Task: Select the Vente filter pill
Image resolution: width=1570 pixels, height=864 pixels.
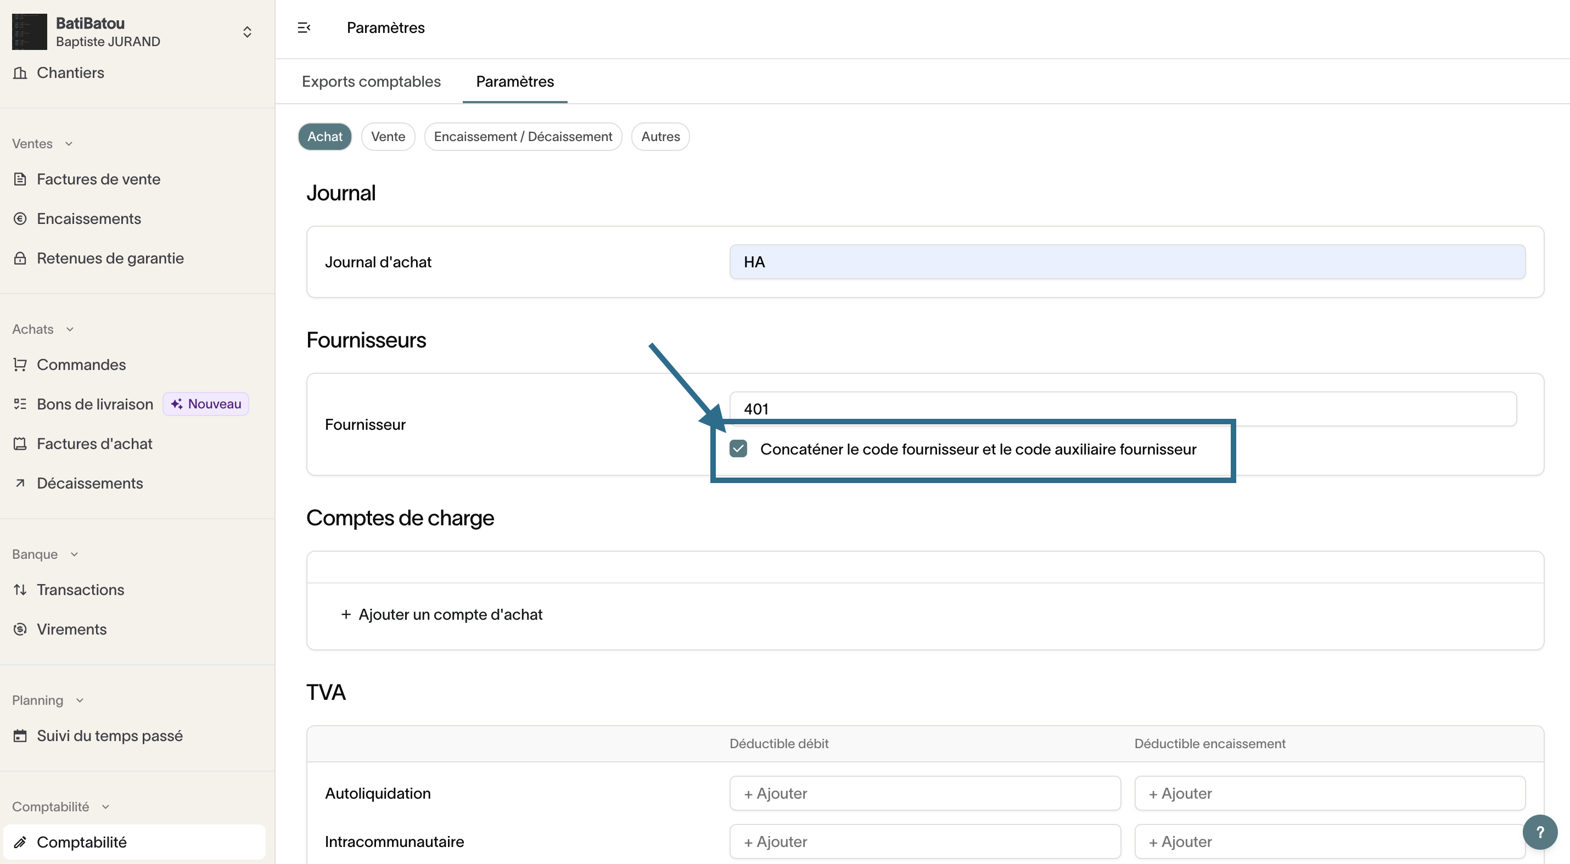Action: [388, 137]
